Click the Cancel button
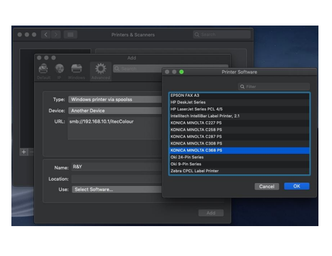This screenshot has width=332, height=256. coord(266,186)
